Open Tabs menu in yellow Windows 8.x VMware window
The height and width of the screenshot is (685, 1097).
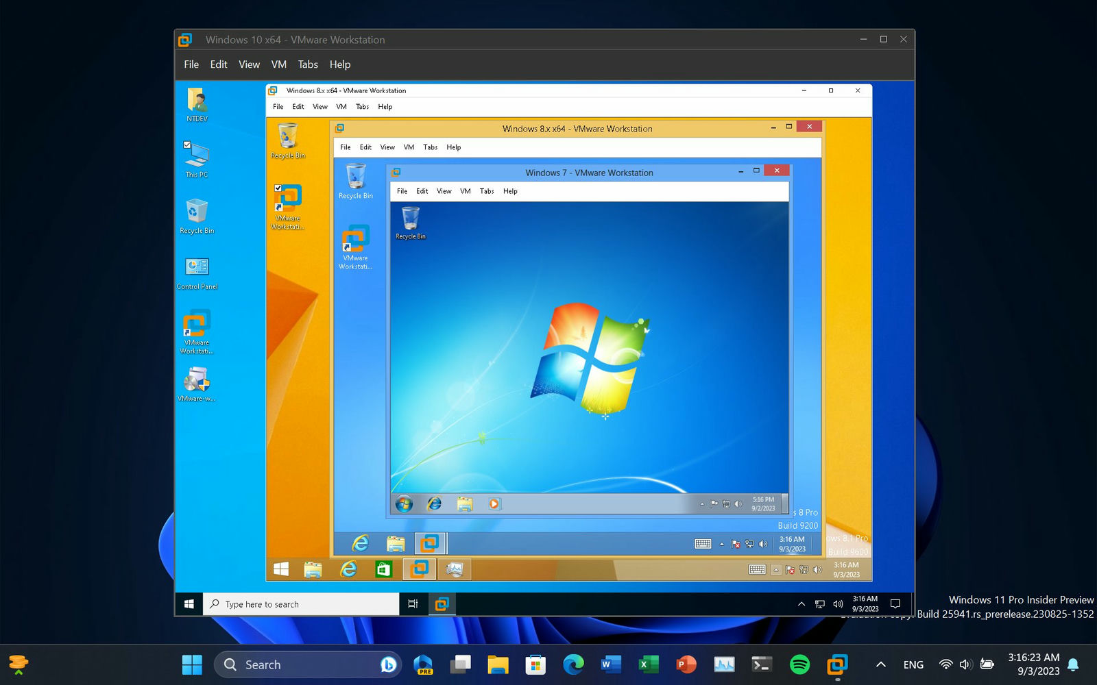[430, 147]
